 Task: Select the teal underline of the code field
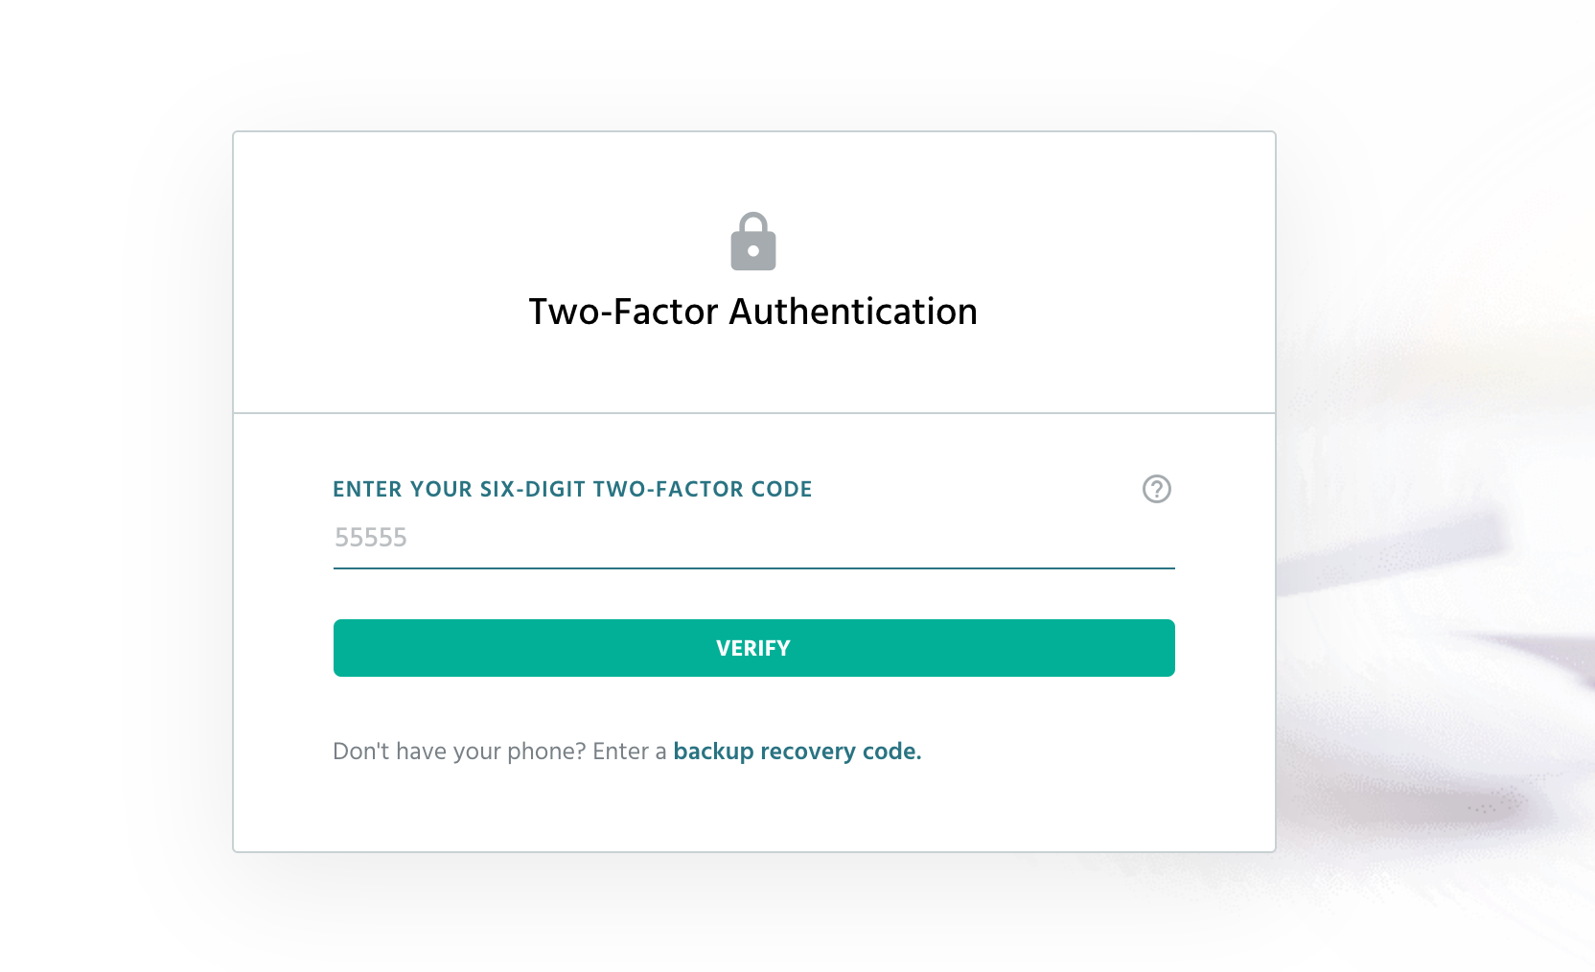[754, 567]
